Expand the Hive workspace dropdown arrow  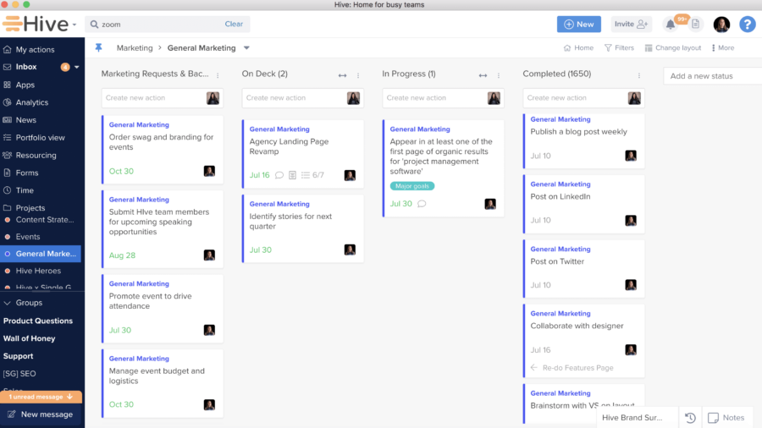tap(75, 25)
